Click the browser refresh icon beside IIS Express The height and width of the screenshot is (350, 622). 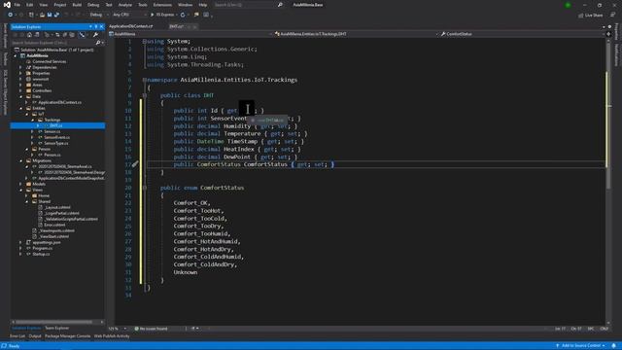pyautogui.click(x=183, y=15)
